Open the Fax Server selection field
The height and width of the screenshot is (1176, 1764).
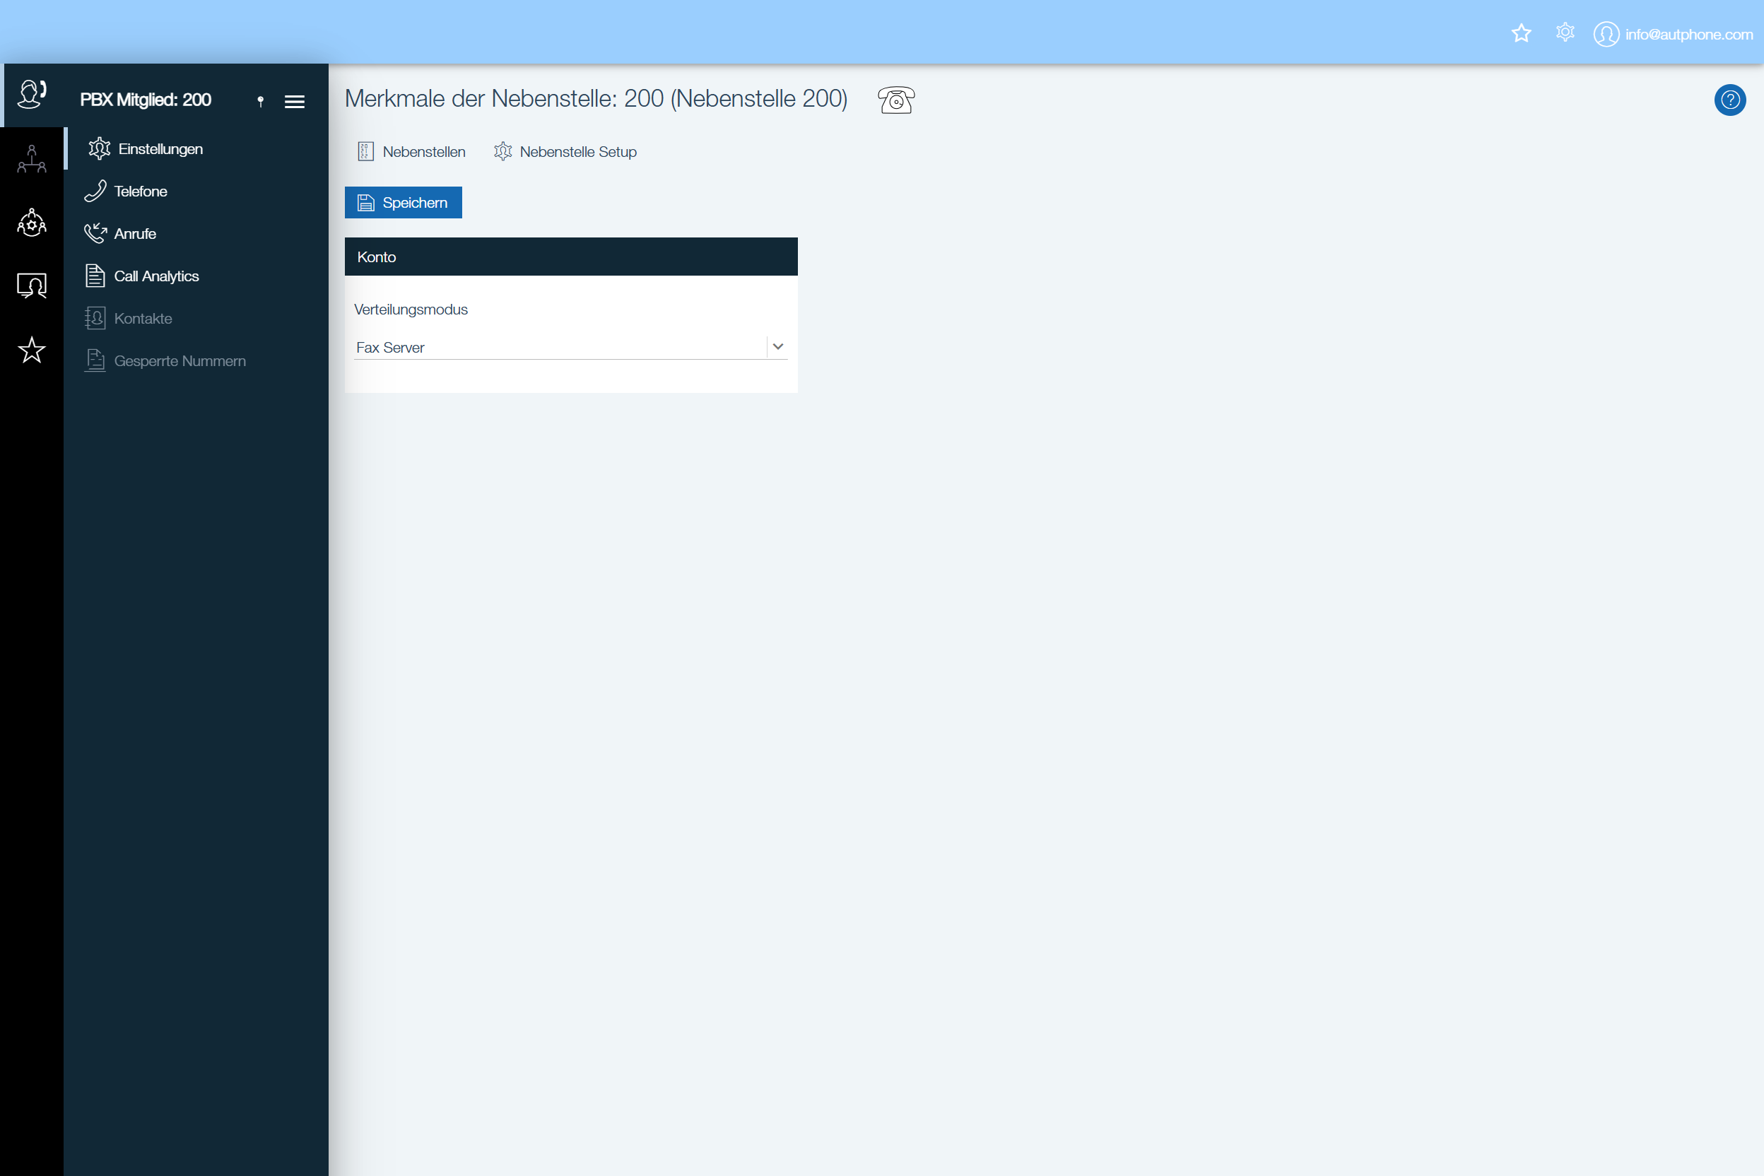tap(559, 347)
